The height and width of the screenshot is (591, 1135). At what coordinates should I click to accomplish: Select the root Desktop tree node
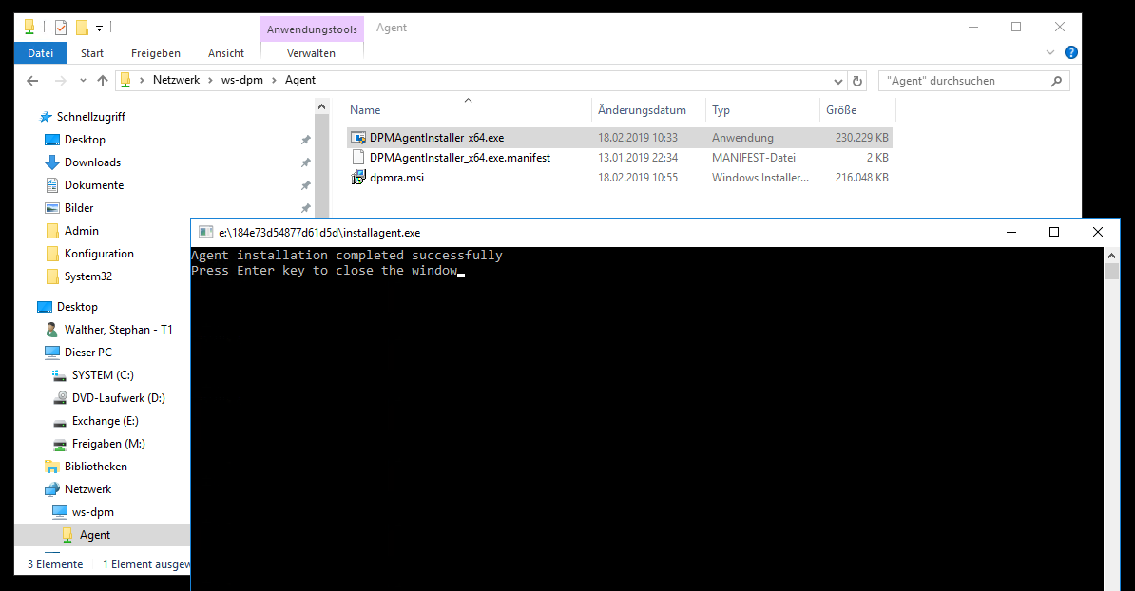tap(77, 307)
